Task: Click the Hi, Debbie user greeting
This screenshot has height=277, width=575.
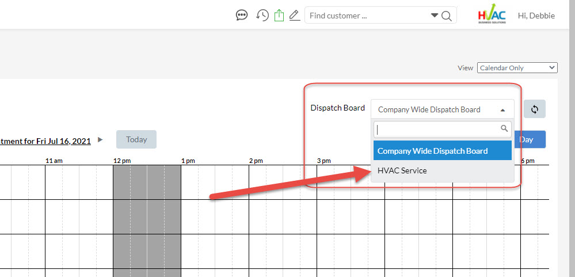Action: [x=536, y=16]
